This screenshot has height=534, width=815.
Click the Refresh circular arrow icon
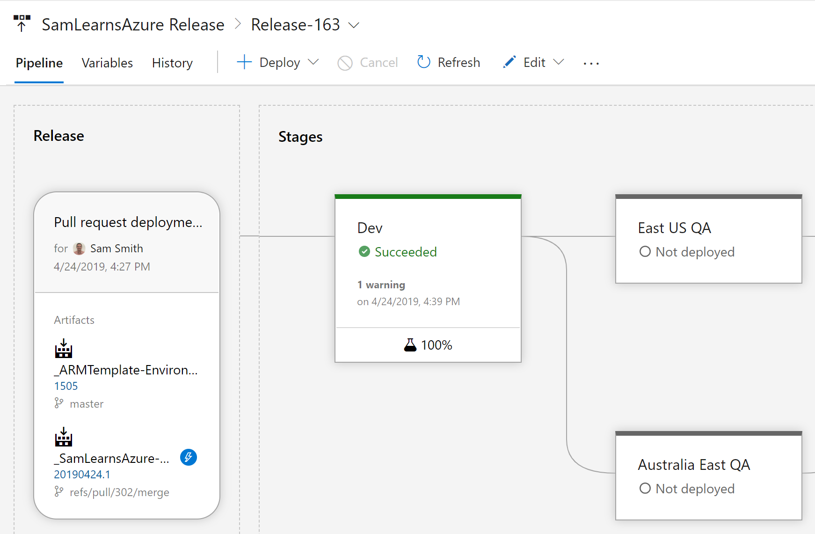pos(423,62)
